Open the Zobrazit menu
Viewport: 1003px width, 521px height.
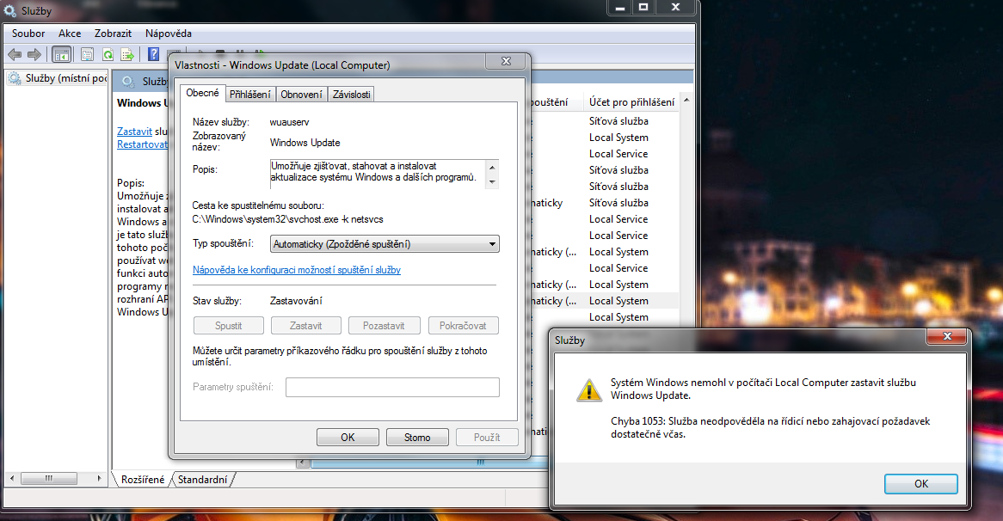pyautogui.click(x=113, y=34)
